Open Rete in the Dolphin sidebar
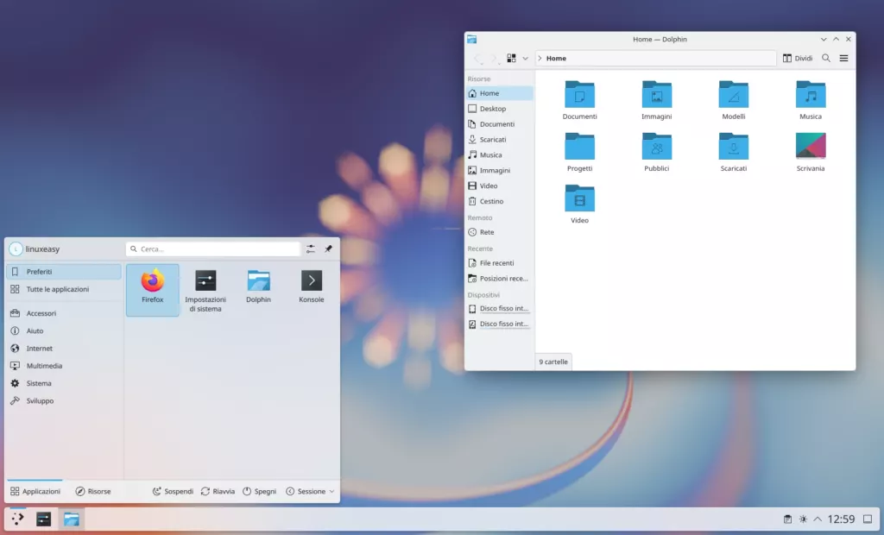The height and width of the screenshot is (535, 884). [x=500, y=232]
